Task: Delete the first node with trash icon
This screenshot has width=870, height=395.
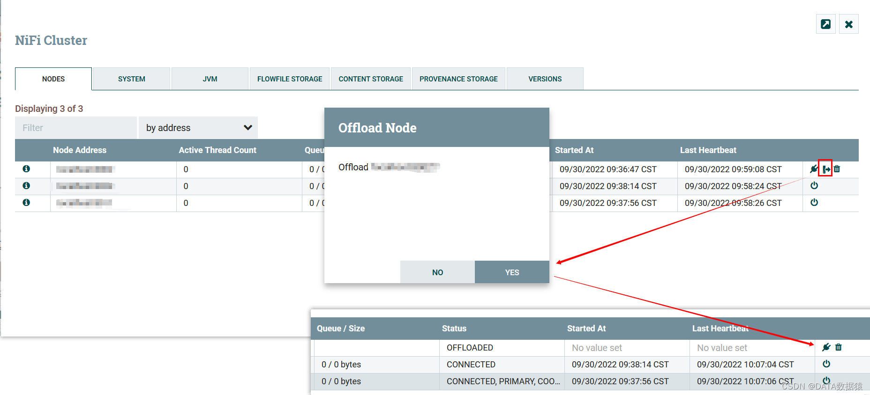Action: tap(837, 169)
